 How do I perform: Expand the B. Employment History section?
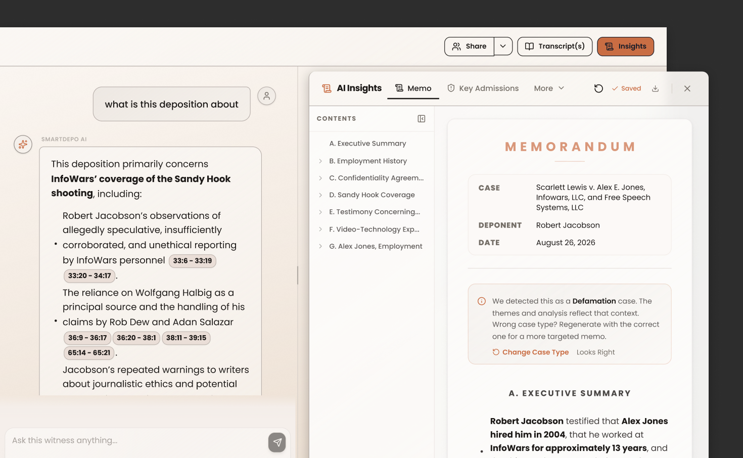click(320, 161)
